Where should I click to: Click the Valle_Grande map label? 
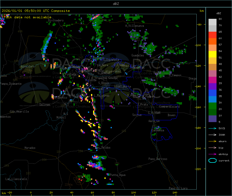pyautogui.click(x=77, y=95)
